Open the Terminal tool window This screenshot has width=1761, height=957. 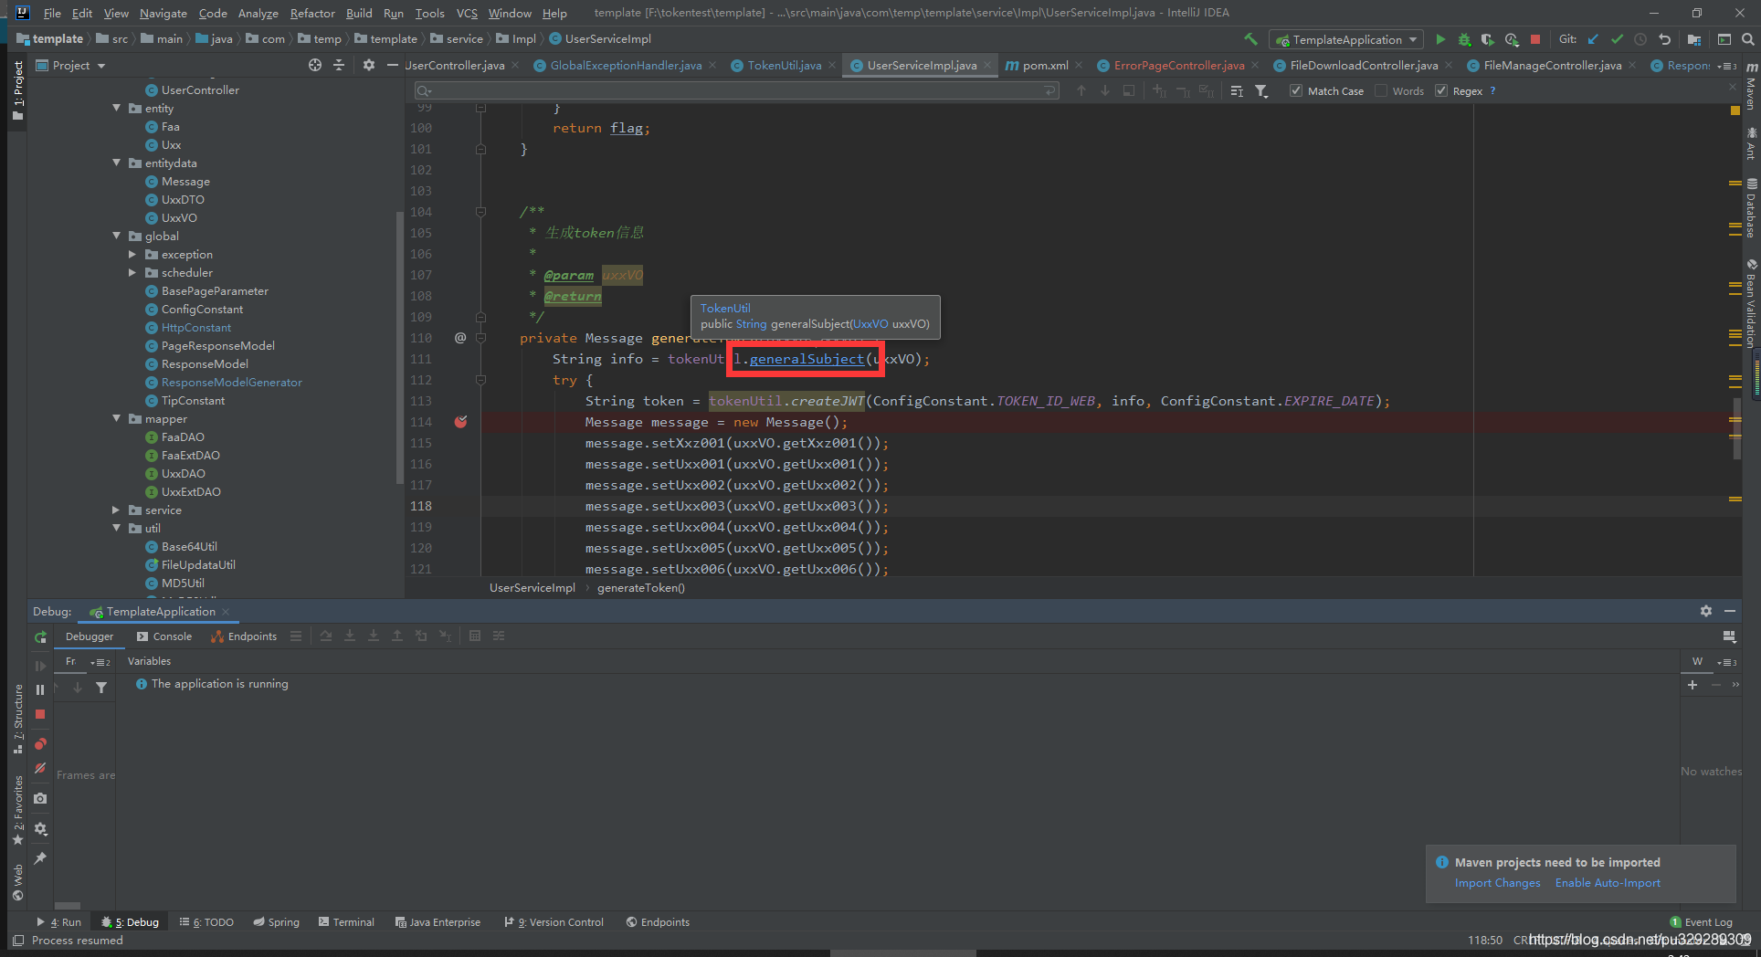click(x=346, y=922)
